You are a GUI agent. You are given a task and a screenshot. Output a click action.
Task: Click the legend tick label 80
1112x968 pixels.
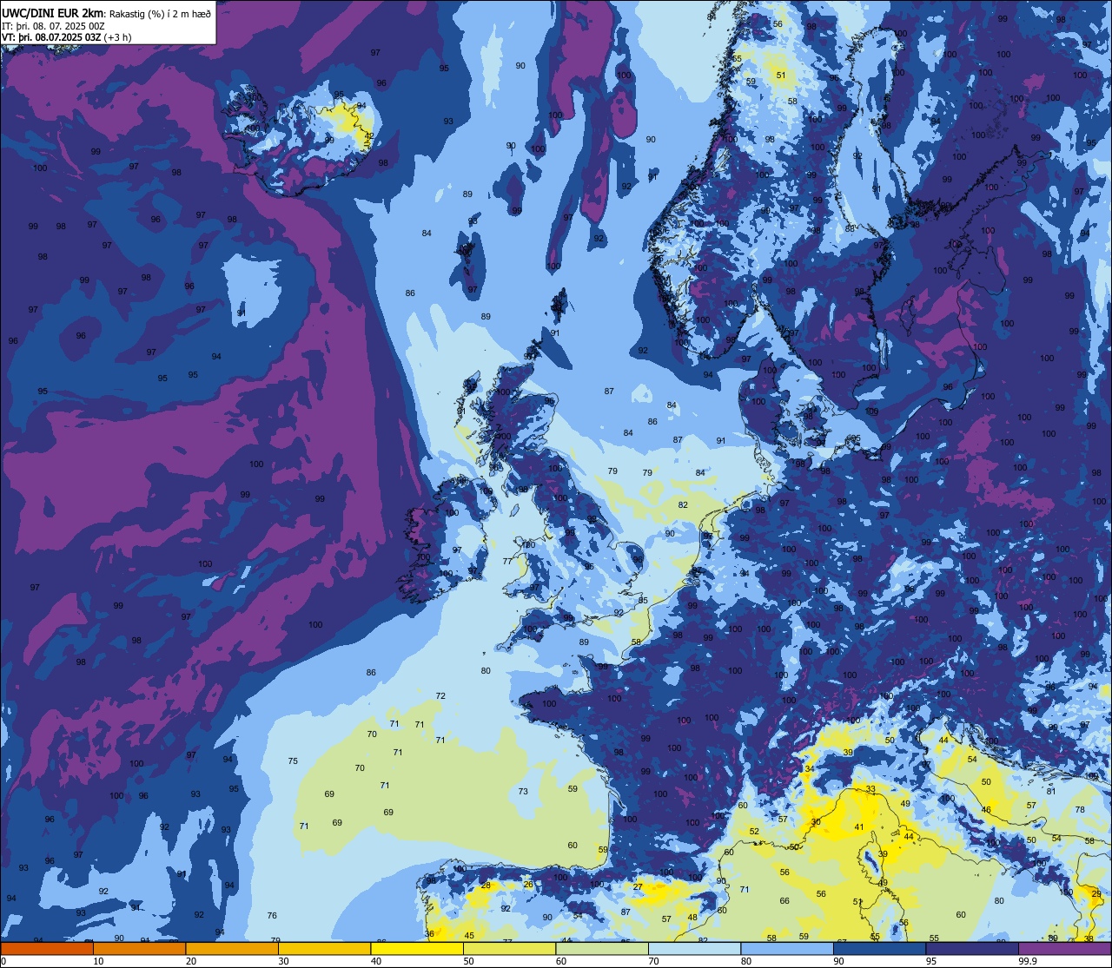(746, 961)
